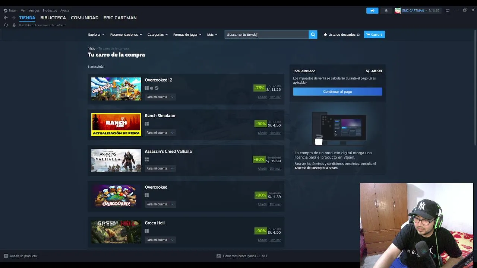Click the Inicio breadcrumb link
This screenshot has height=268, width=477.
(x=91, y=48)
